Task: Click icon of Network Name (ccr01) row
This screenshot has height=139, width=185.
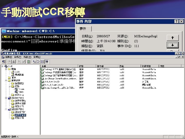Action: coord(42,85)
